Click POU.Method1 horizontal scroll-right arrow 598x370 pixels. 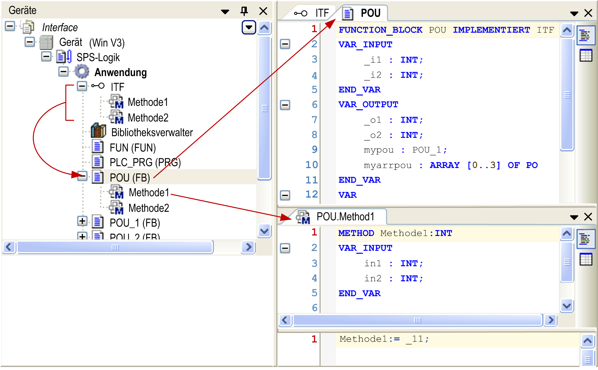[x=551, y=320]
